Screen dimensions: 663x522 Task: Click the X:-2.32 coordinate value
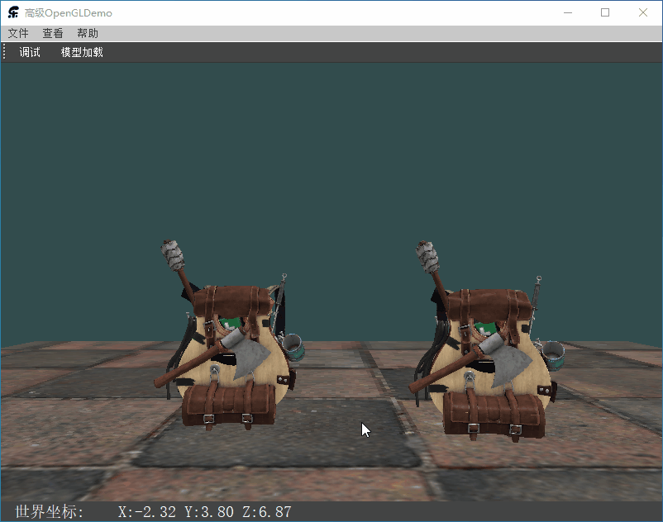146,512
